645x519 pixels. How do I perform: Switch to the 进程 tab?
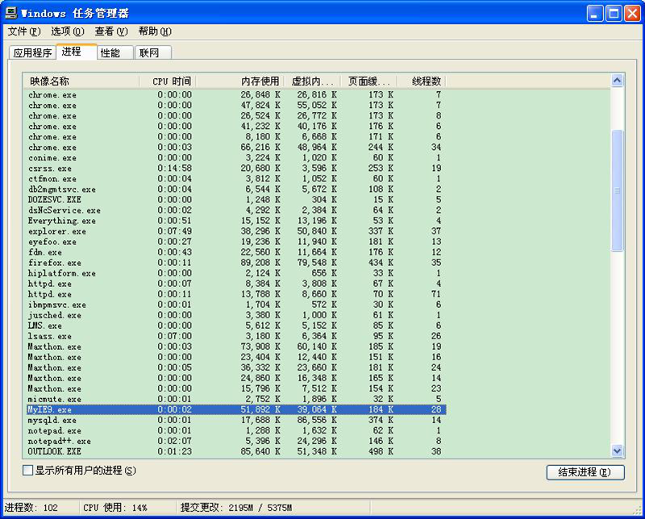76,52
